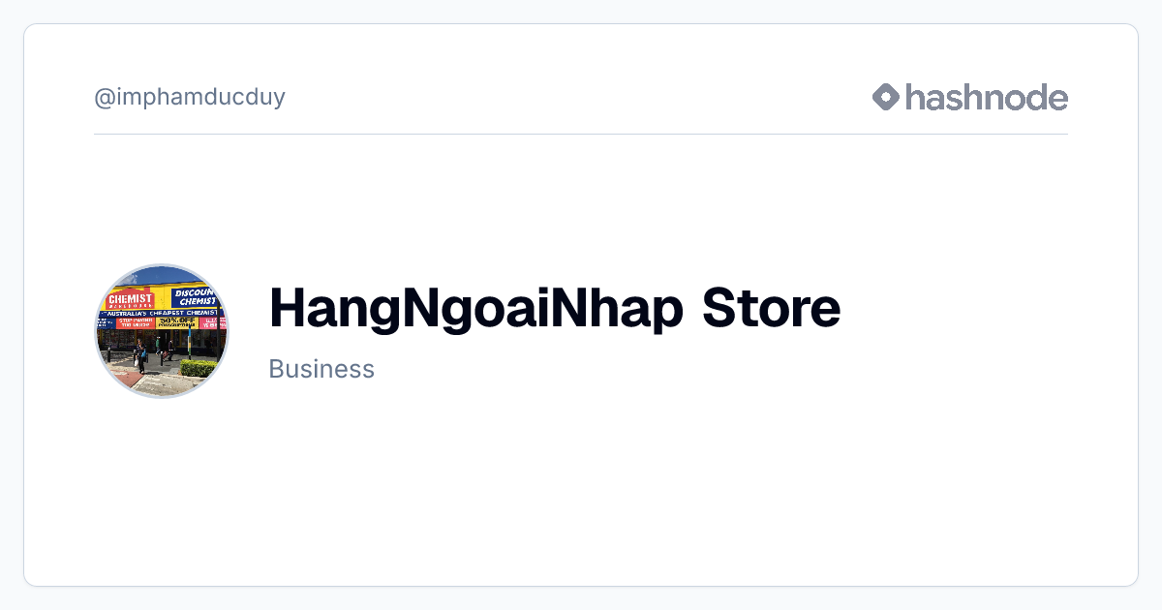The image size is (1162, 610).
Task: Open the @imphamducduy profile handle
Action: coord(190,97)
